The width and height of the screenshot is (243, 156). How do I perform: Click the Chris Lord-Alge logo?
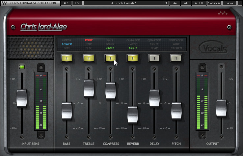click(43, 27)
